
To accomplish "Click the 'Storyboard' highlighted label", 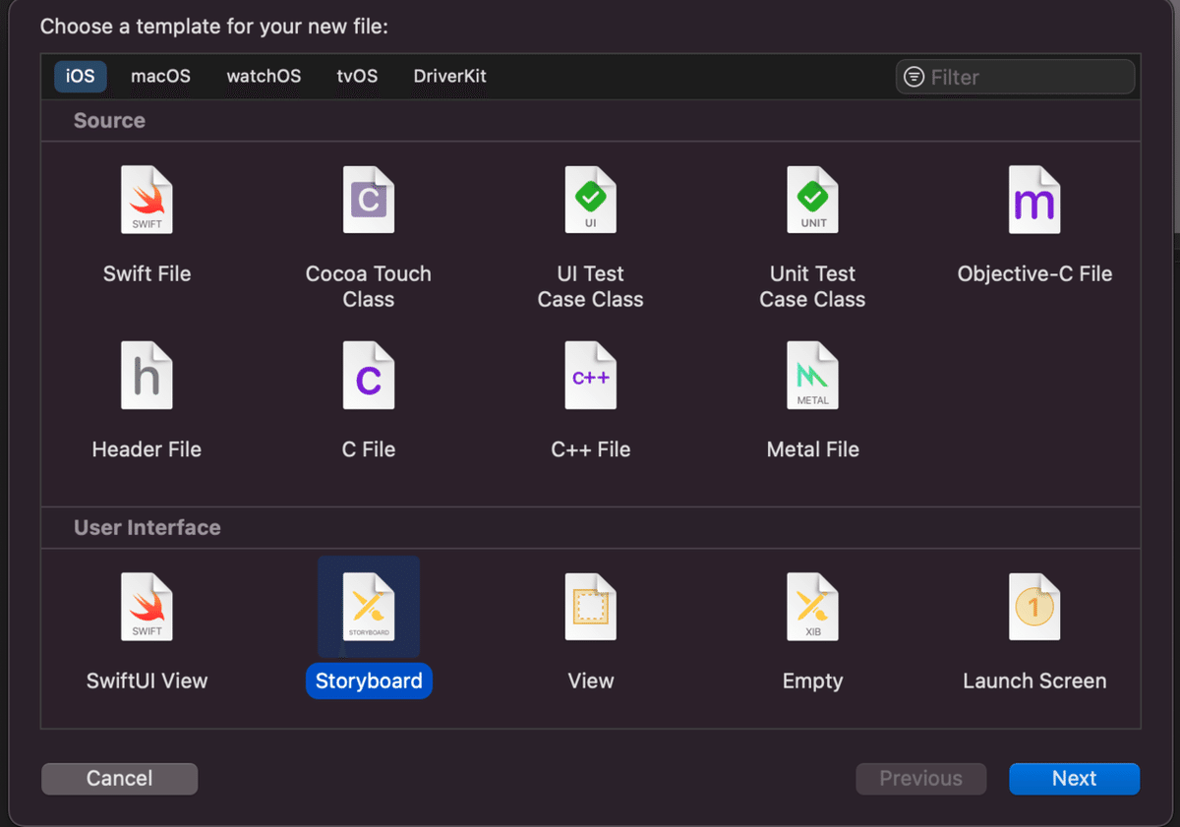I will (369, 681).
